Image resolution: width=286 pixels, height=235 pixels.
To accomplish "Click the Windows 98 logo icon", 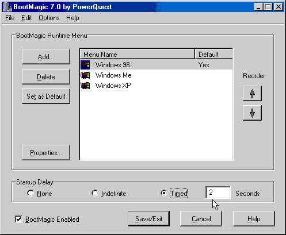I will coord(85,65).
